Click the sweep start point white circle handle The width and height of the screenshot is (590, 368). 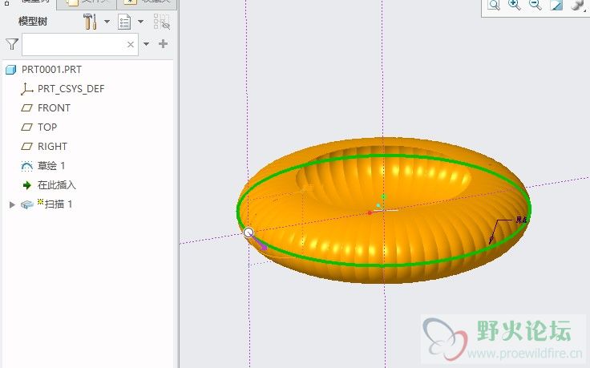tap(249, 233)
